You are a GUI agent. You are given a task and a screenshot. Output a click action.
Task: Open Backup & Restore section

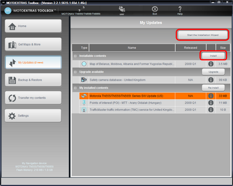pos(33,80)
